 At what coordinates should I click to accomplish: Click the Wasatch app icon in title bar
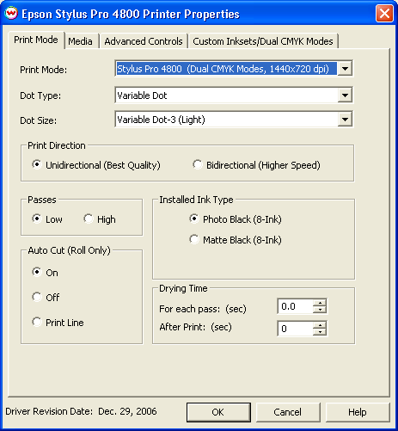tap(11, 13)
